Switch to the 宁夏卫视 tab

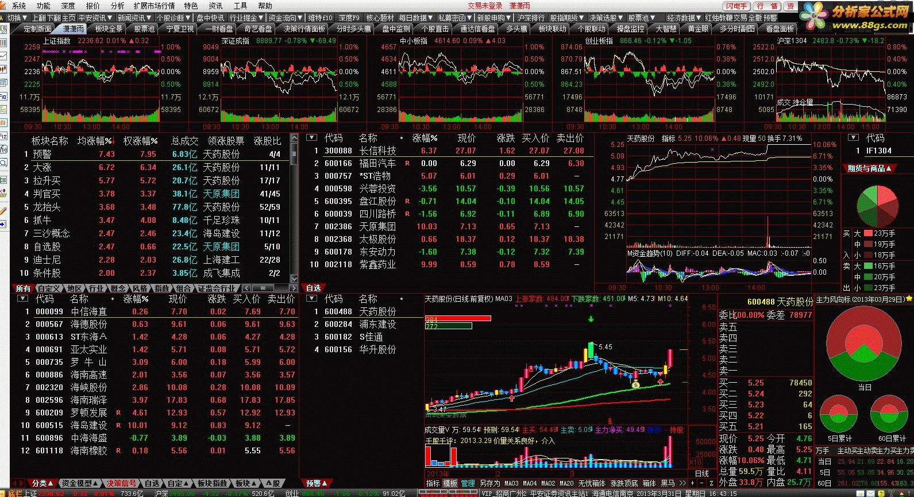pyautogui.click(x=180, y=29)
